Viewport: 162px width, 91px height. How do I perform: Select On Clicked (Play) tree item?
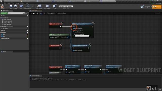[8, 21]
